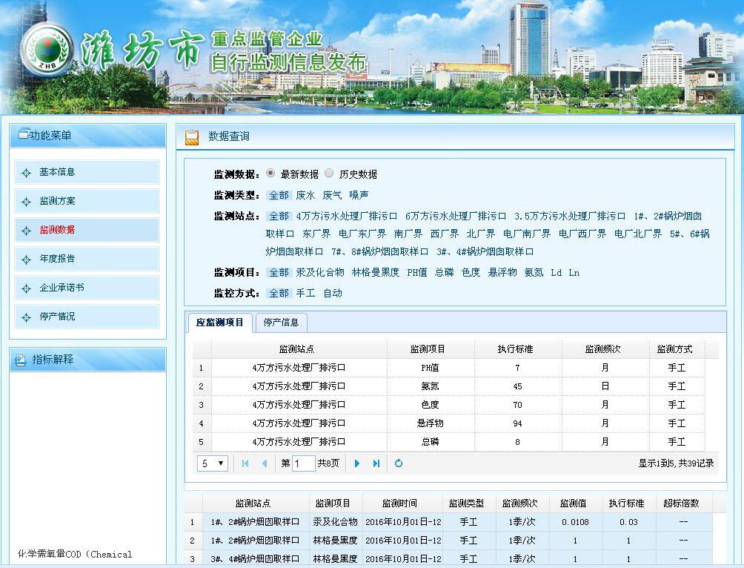Viewport: 744px width, 568px height.
Task: Filter monitoring item by PH值
Action: (416, 273)
